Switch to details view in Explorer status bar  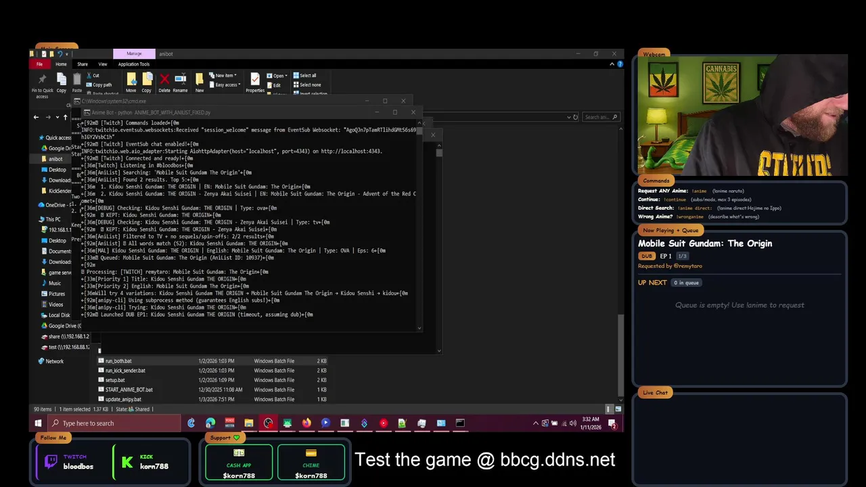610,409
